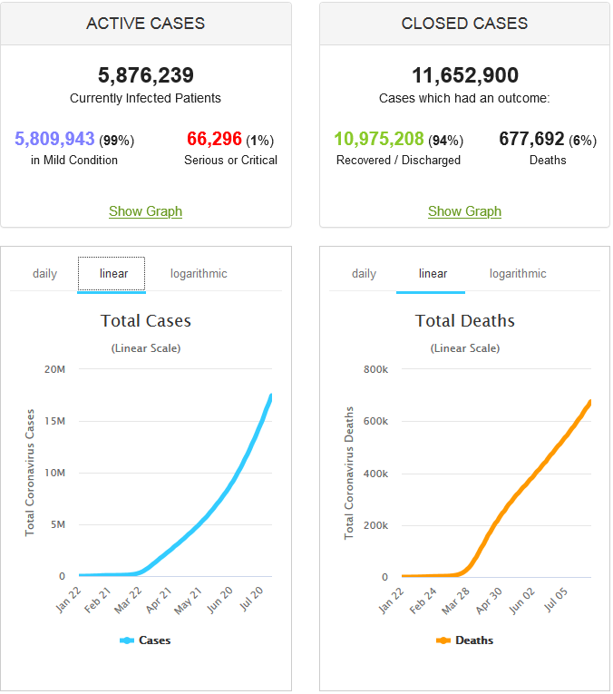
Task: Click the 11,652,900 closed cases figure
Action: pyautogui.click(x=465, y=74)
